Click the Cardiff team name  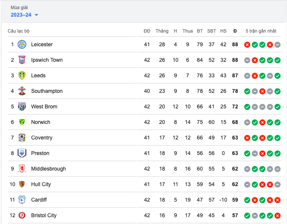click(39, 200)
